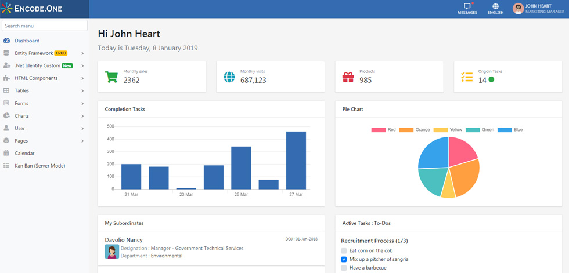Click the Monthly visits globe icon

pos(229,77)
